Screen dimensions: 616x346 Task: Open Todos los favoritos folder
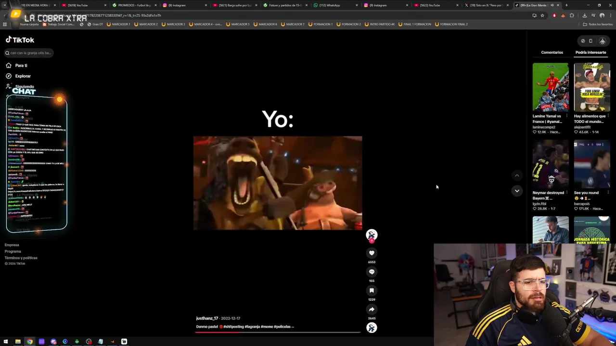[x=598, y=24]
